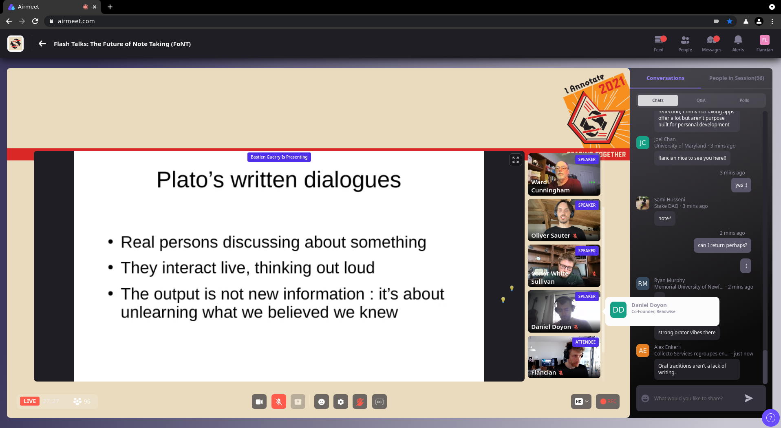Click Alex Enkerli's AE avatar
The image size is (781, 428).
[x=643, y=351]
